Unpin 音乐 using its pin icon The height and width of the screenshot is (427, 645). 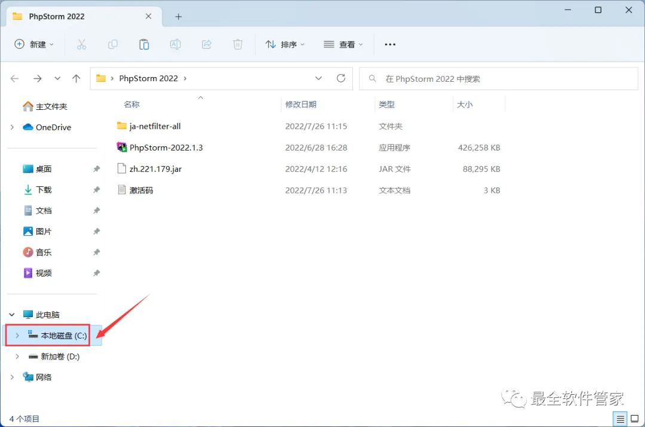click(96, 252)
